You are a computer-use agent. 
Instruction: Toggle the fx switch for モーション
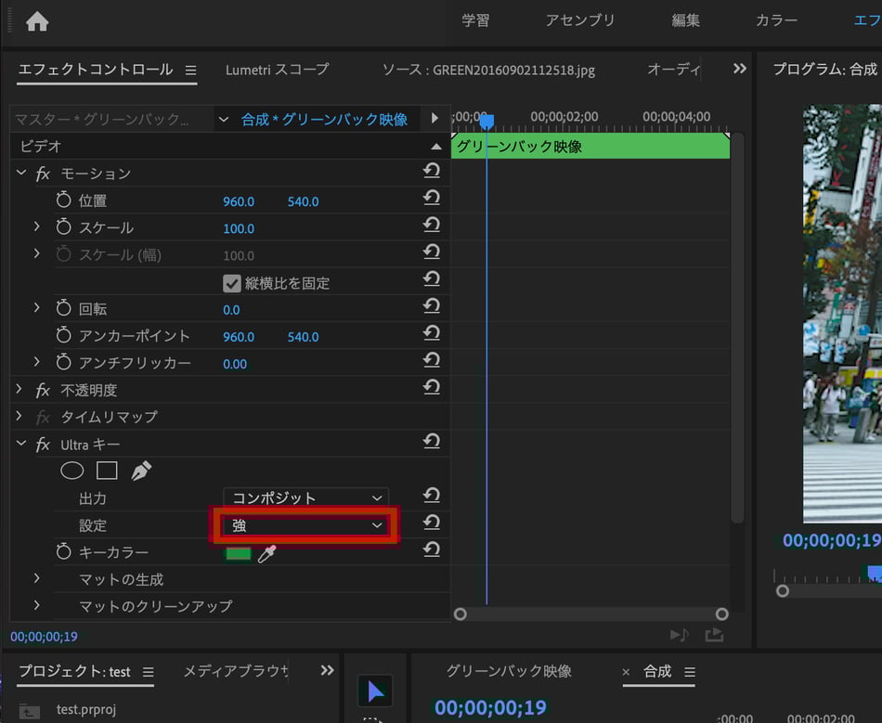tap(43, 174)
